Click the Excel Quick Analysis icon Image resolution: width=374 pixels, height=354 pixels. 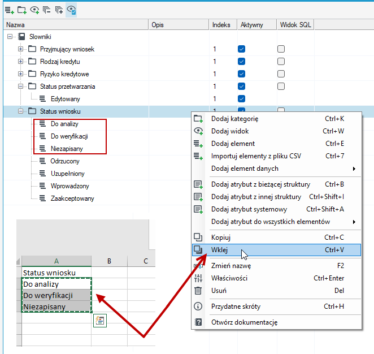click(100, 320)
